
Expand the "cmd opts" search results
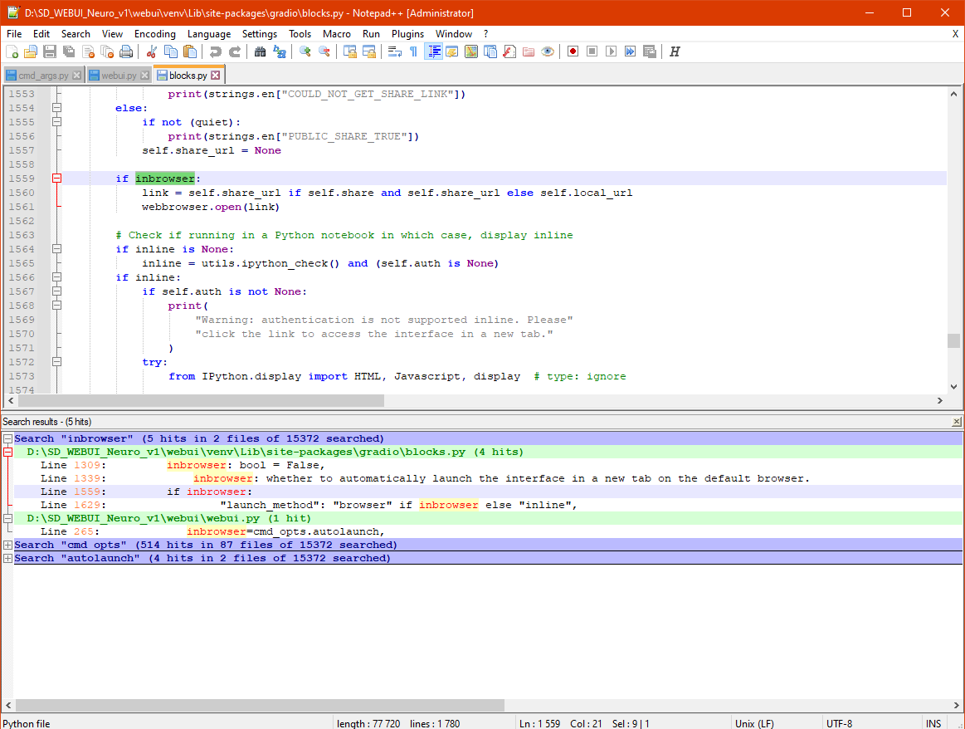click(7, 545)
